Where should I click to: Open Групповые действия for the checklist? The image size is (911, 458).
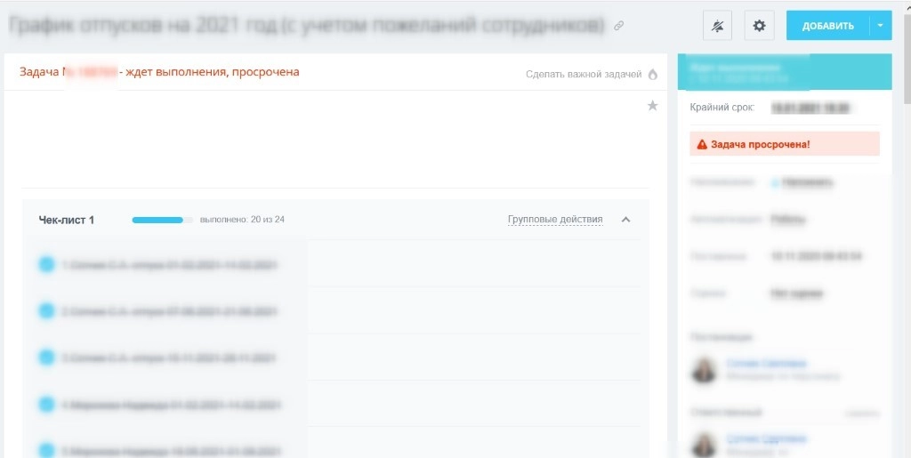point(555,220)
